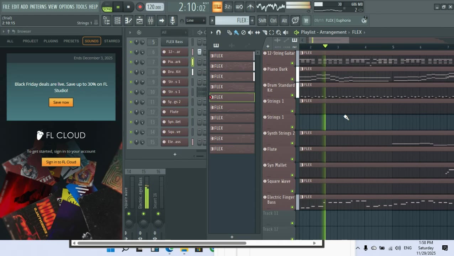Open the content library cart icon

(306, 21)
